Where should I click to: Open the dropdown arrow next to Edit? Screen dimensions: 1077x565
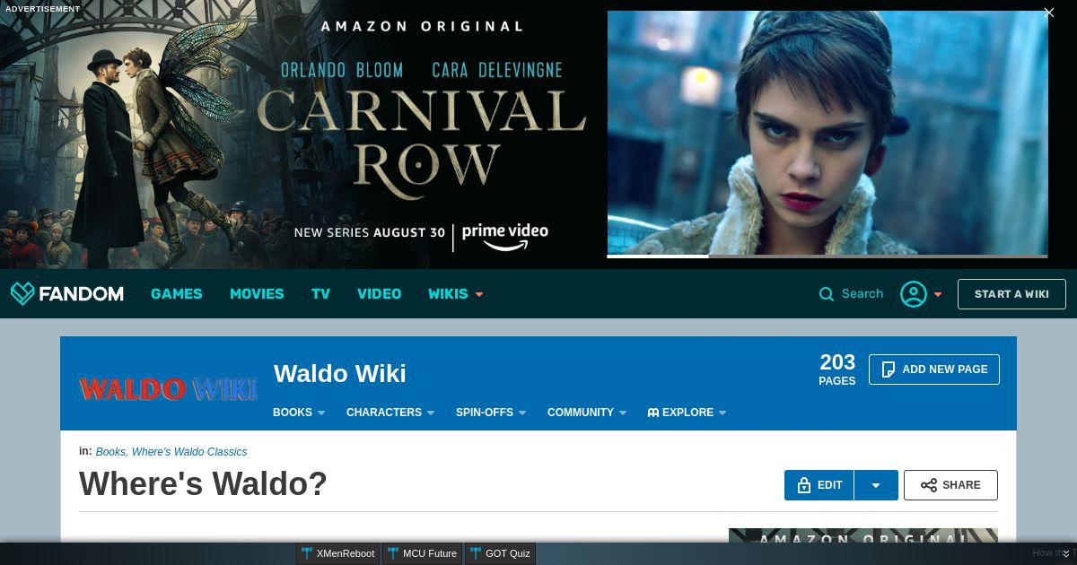click(876, 485)
